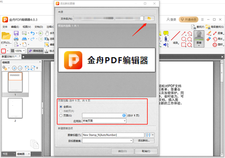The width and height of the screenshot is (225, 158).
Task: Click the 添加新的... button
Action: (x=144, y=140)
